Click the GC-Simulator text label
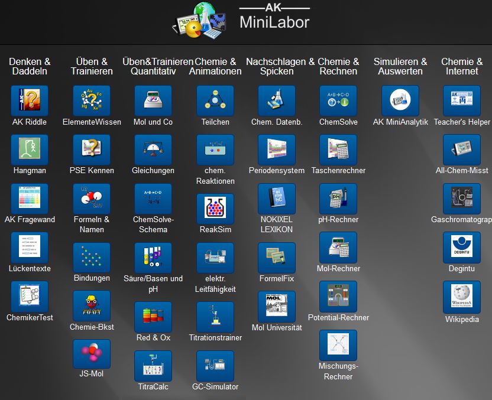 pyautogui.click(x=215, y=387)
